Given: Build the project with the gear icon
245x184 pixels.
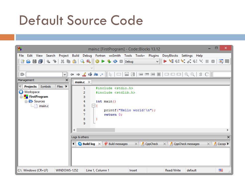Looking at the screenshot, I should tap(97, 62).
